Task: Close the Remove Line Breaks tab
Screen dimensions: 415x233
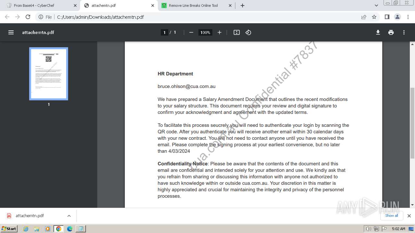Action: click(x=230, y=6)
